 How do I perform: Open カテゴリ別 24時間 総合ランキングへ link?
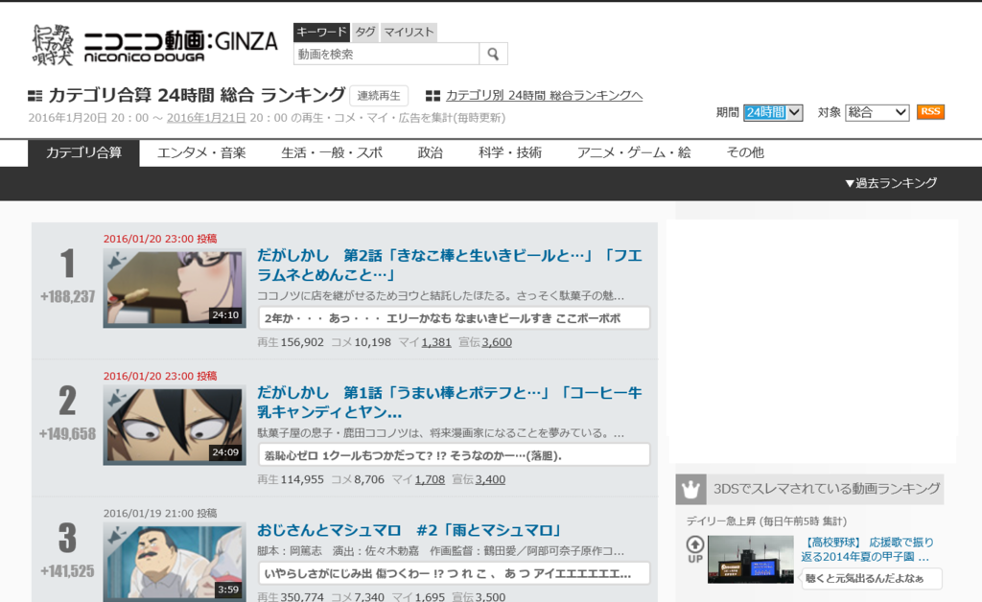click(x=545, y=95)
